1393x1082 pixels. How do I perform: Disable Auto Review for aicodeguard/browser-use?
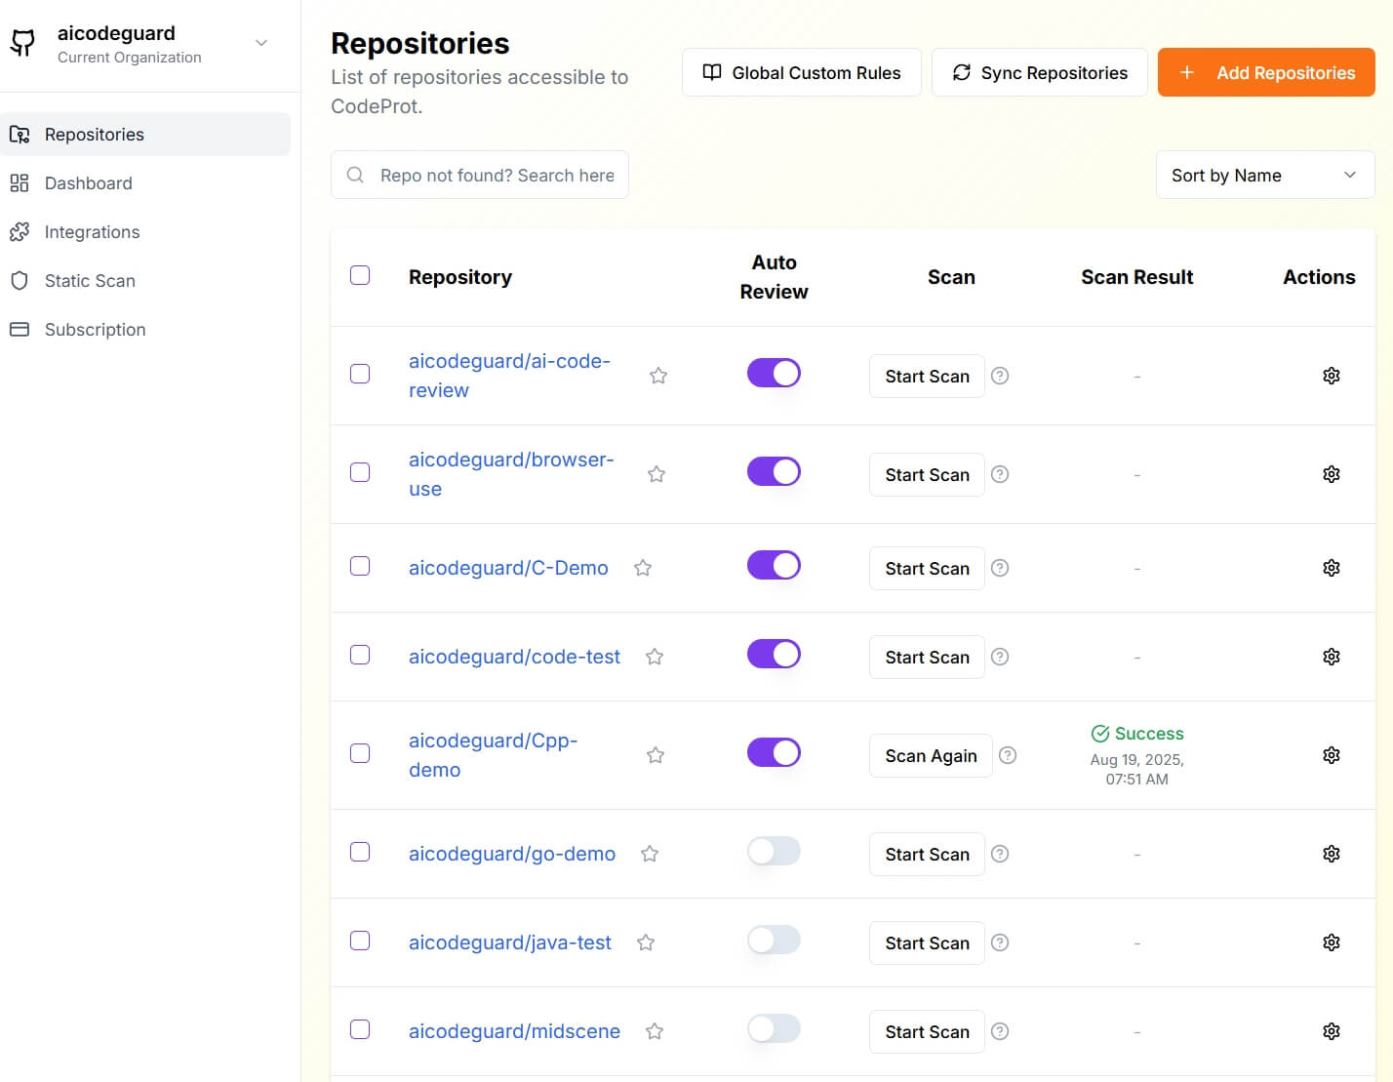773,471
